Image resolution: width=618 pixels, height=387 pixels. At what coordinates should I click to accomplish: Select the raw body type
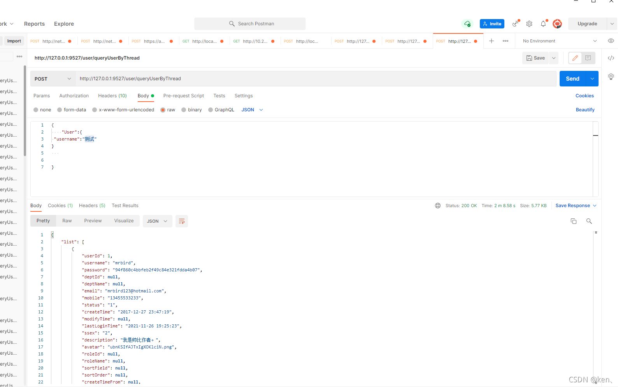pos(163,110)
